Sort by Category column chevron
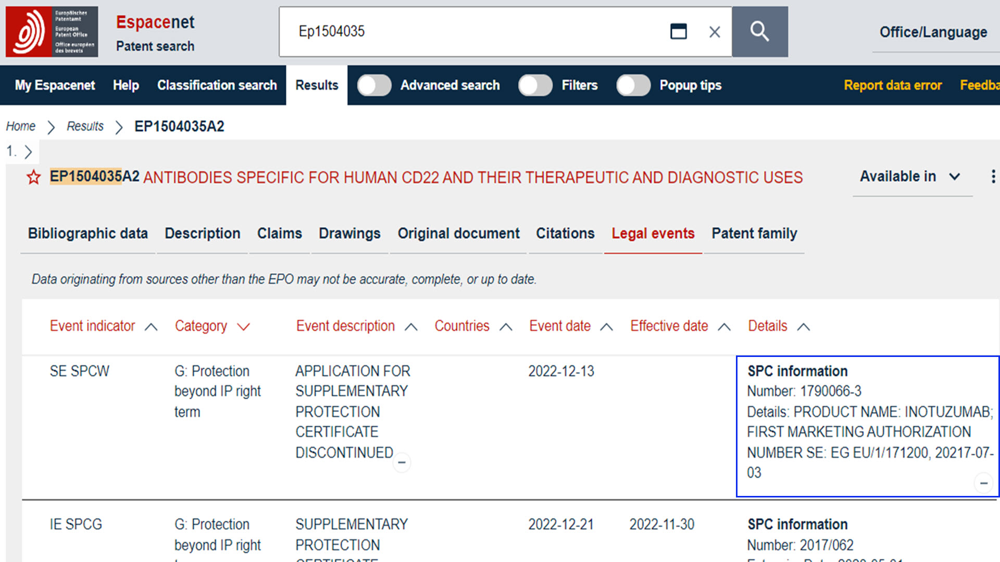The image size is (1000, 562). 243,327
